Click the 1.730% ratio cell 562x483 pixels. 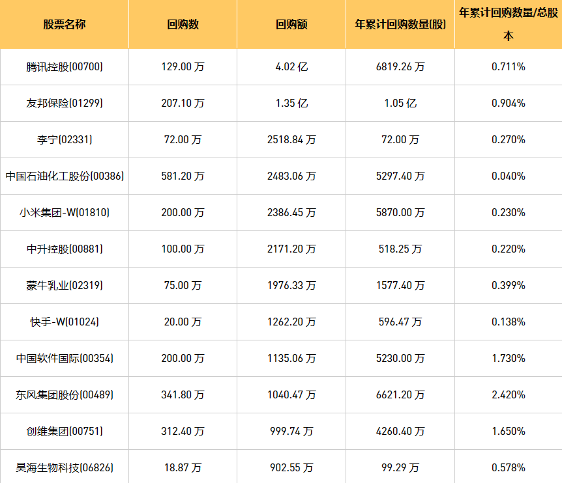click(509, 359)
